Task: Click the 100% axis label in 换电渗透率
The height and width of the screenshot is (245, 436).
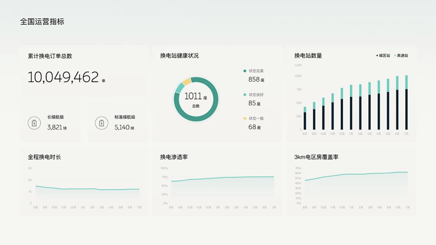Action: 164,168
